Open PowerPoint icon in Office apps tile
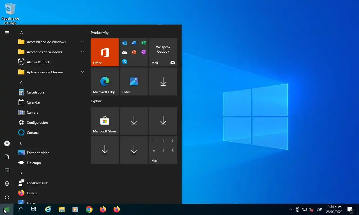 point(134,52)
